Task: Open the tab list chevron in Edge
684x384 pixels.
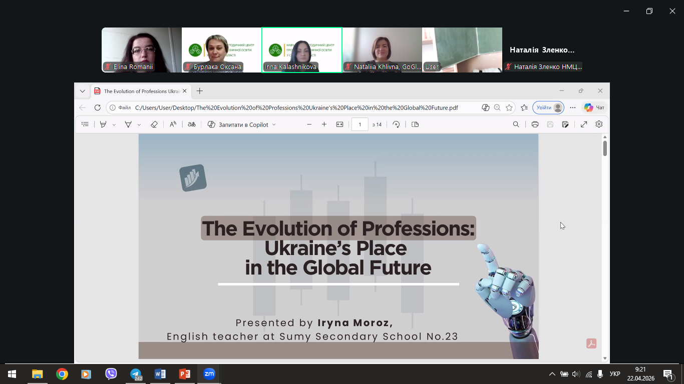Action: (83, 91)
